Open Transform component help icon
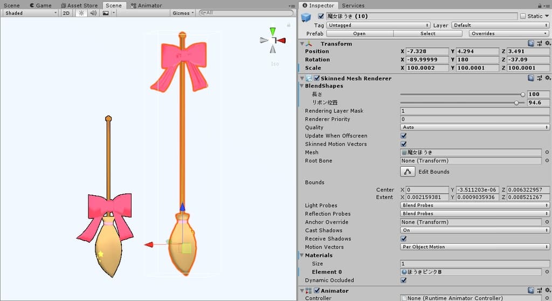Screen dimensions: 552x301 click(x=531, y=44)
